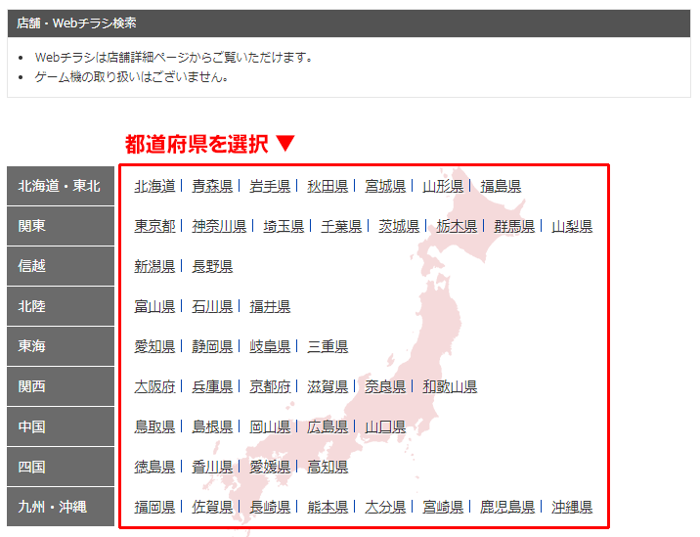Click the 香川県 link
This screenshot has height=537, width=700.
point(212,468)
